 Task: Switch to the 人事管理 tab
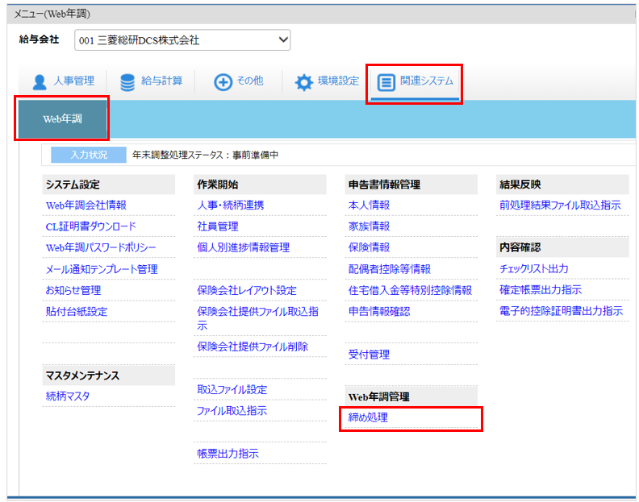[64, 81]
